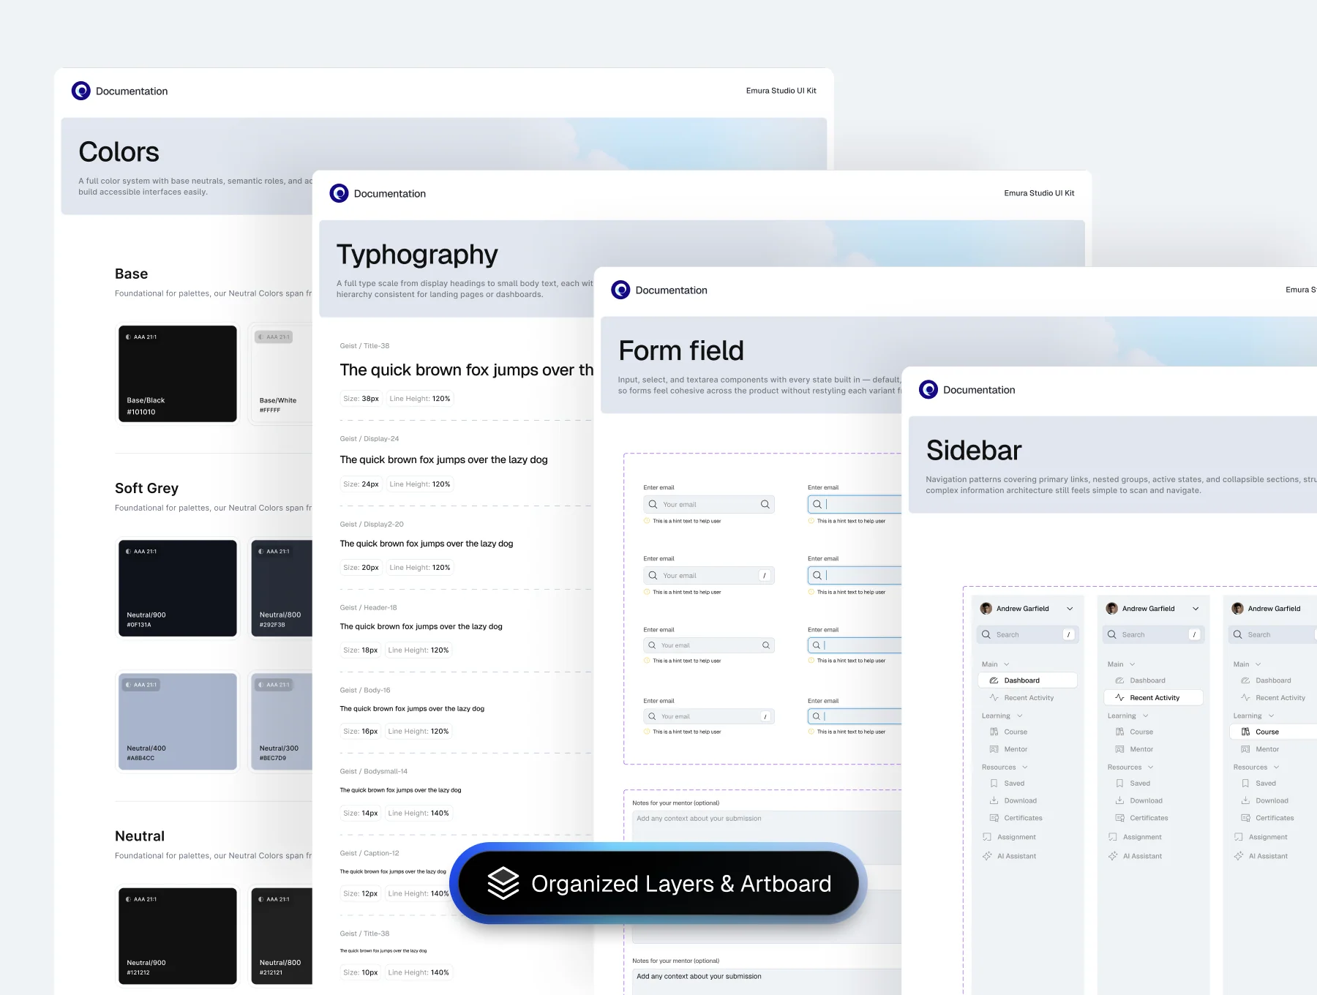The height and width of the screenshot is (995, 1317).
Task: Click the Documentation logo on the Form field artboard
Action: click(620, 290)
